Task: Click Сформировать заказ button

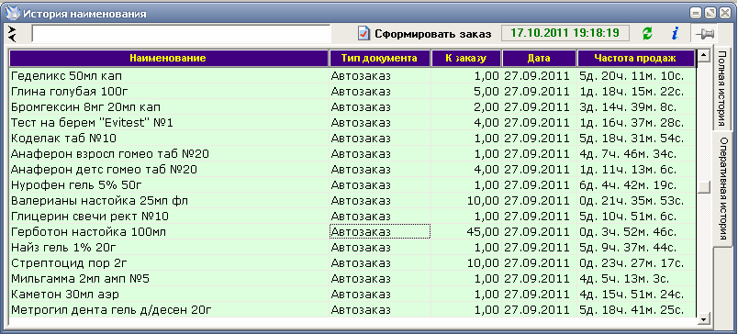Action: (425, 33)
